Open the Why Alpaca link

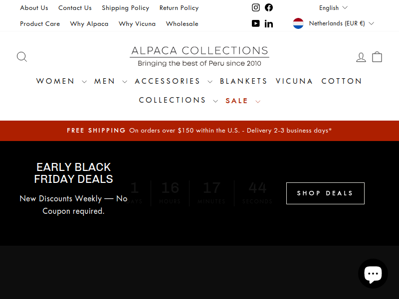pos(89,23)
